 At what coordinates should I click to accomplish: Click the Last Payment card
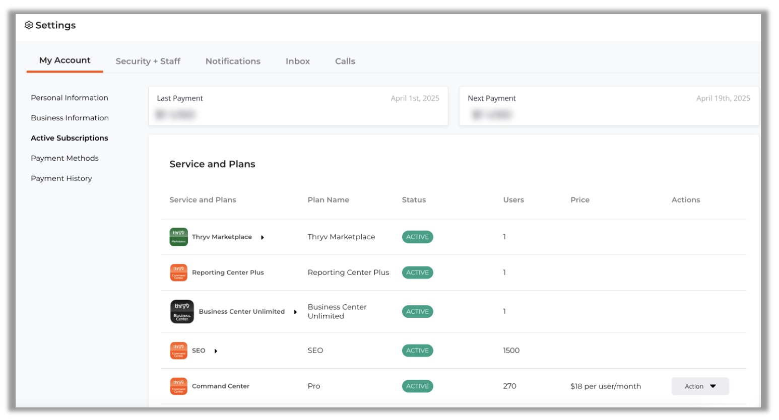pos(298,106)
